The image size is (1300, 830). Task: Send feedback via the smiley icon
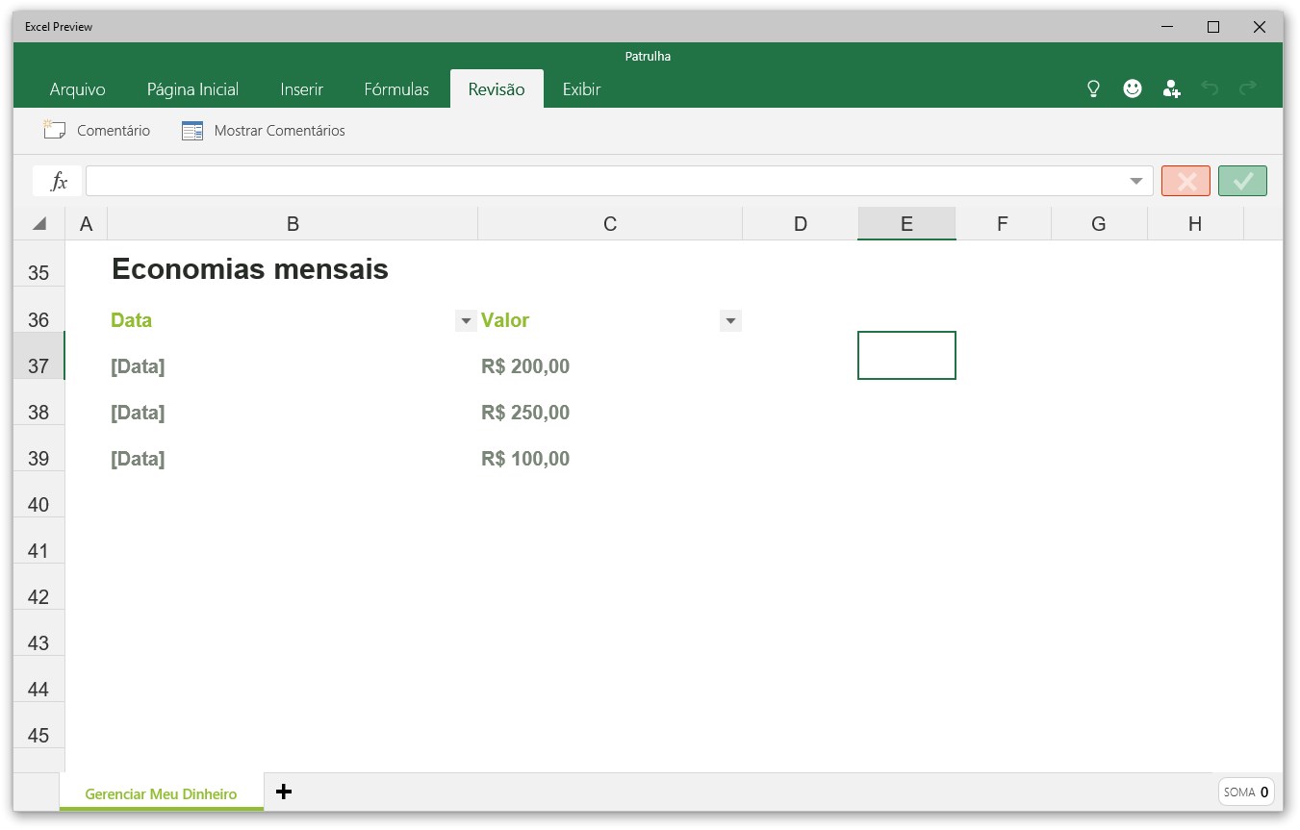tap(1132, 88)
